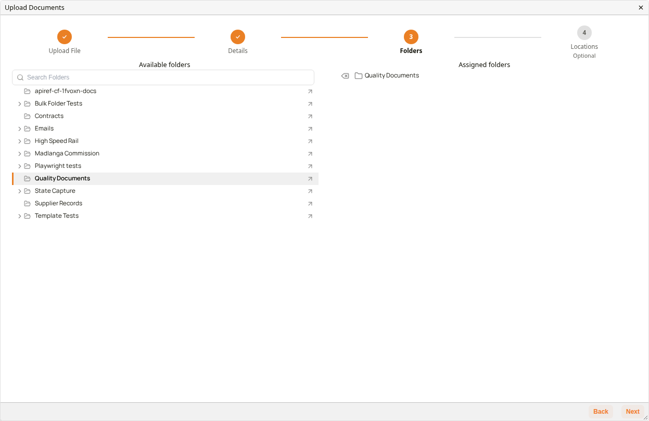Expand the State Capture folder

[x=20, y=191]
